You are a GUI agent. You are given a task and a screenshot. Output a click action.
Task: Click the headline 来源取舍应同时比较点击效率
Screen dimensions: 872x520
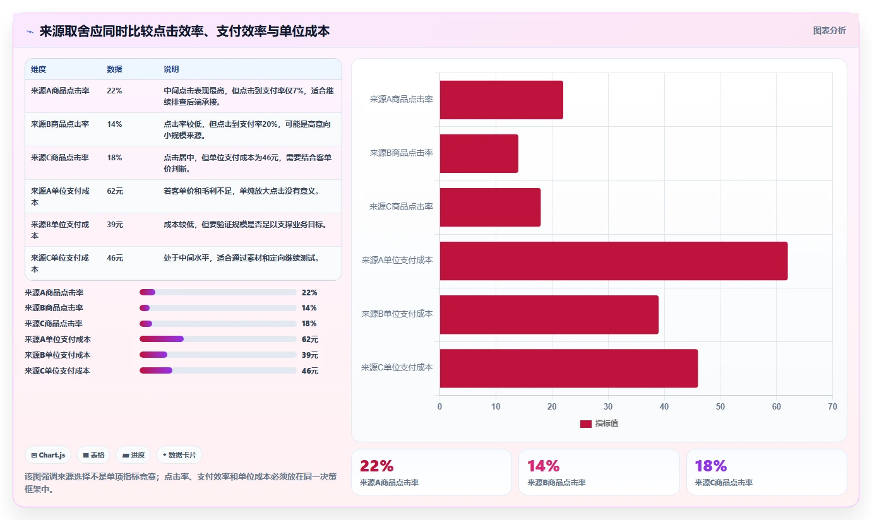point(184,31)
